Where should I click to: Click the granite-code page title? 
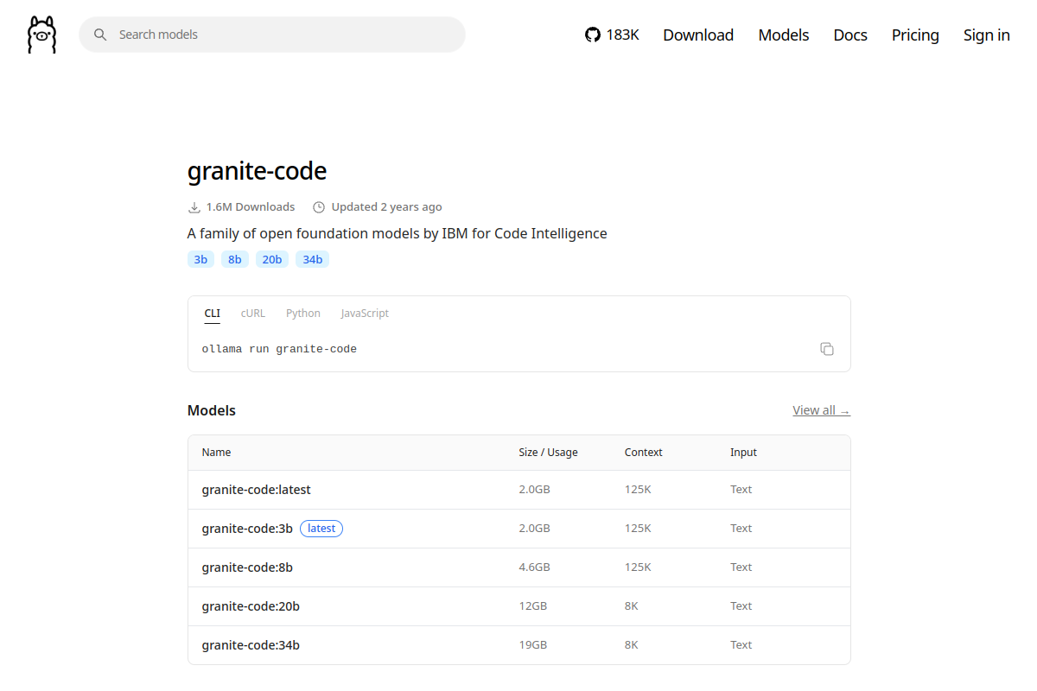(x=257, y=171)
